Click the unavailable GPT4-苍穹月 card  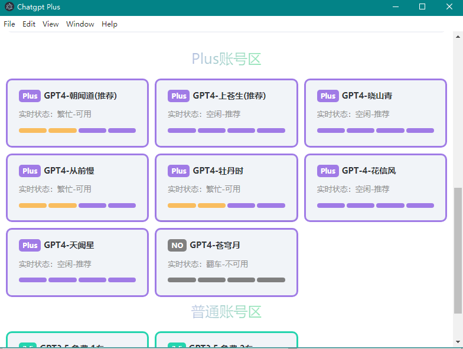click(x=226, y=262)
